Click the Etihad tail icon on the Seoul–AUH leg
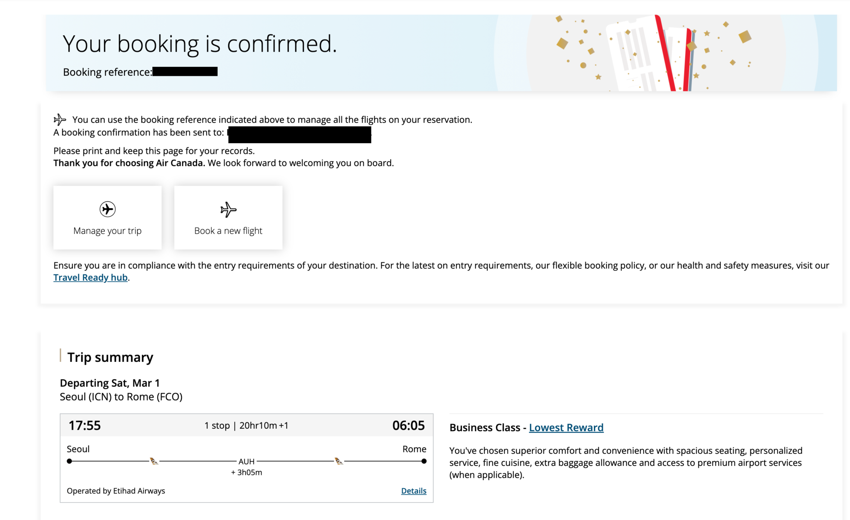 tap(154, 461)
